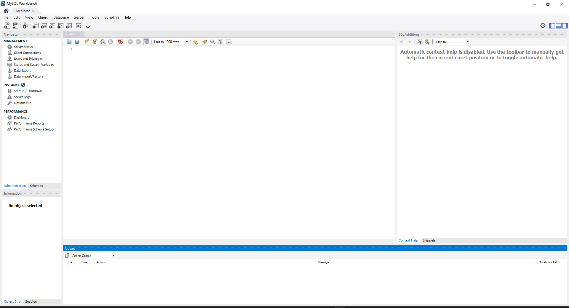Open Status and System Variables

click(x=34, y=65)
